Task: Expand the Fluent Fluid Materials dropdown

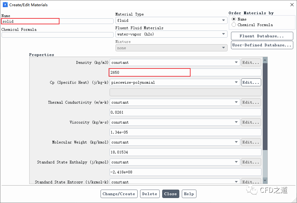Action: tap(171, 34)
